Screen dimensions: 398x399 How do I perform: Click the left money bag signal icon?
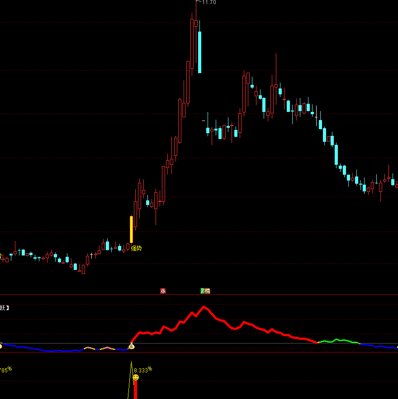(2, 347)
